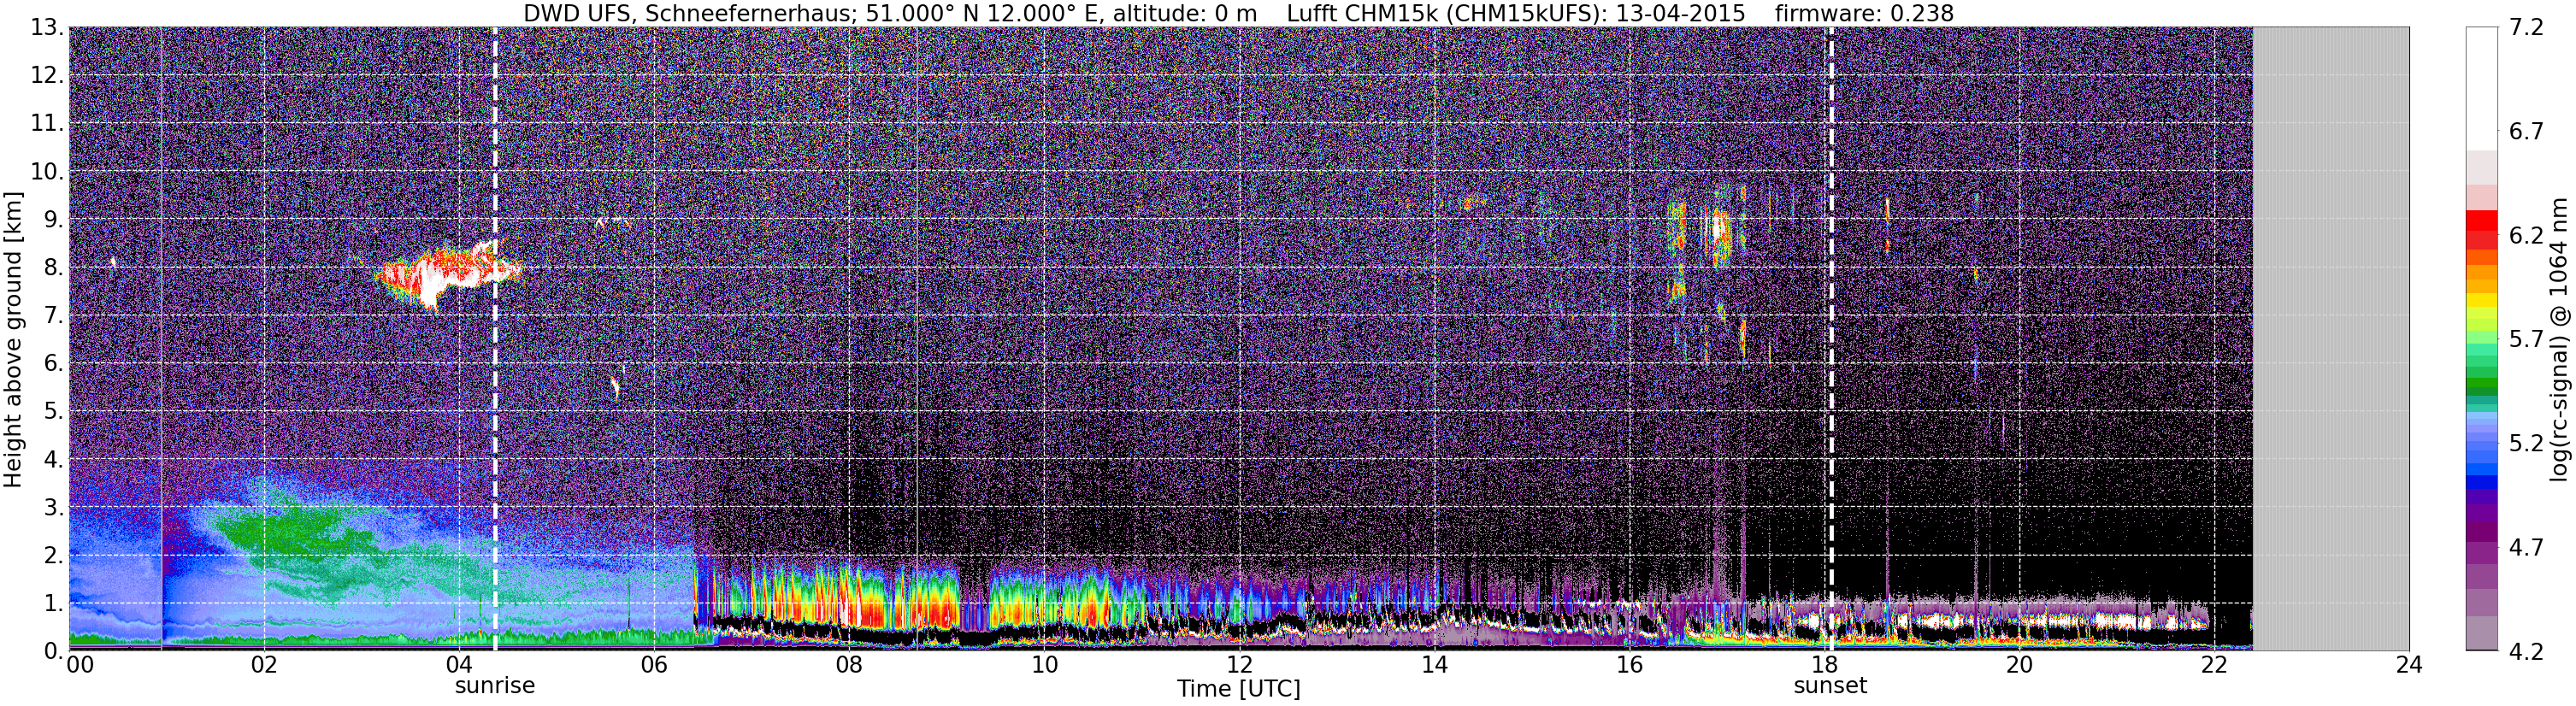Click the 'Time [UTC]' axis title
Viewport: 2576px width, 706px height.
(1239, 689)
